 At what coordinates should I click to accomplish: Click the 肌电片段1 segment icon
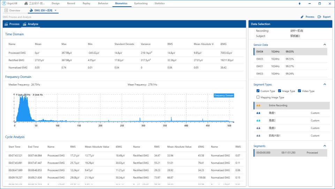pyautogui.click(x=258, y=136)
